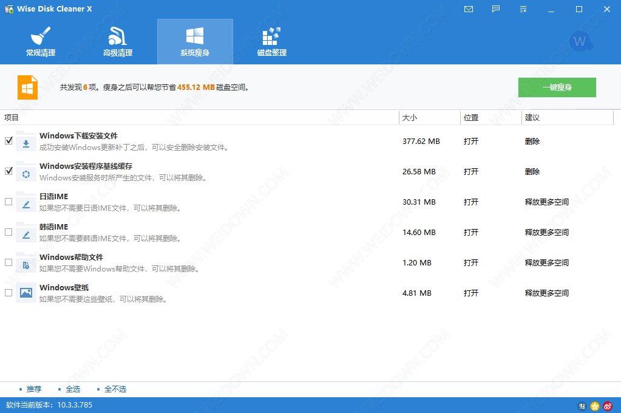Click the 位置 column header
Viewport: 621px width, 413px height.
491,118
